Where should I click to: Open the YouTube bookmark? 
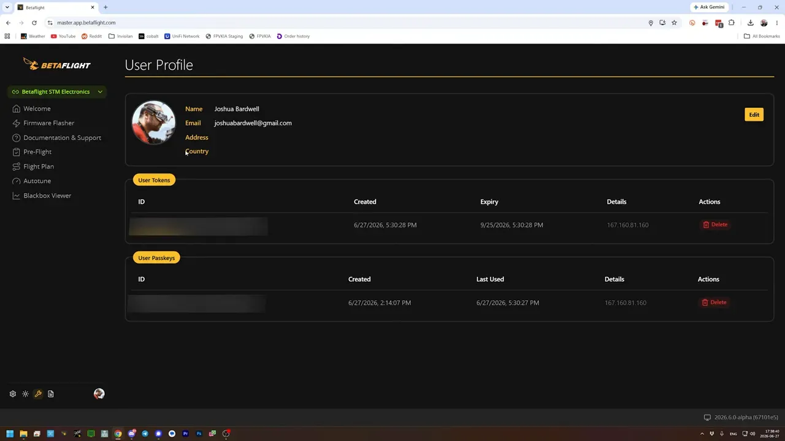point(63,36)
